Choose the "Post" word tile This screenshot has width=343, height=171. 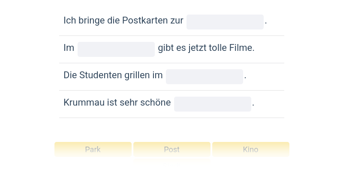[171, 150]
